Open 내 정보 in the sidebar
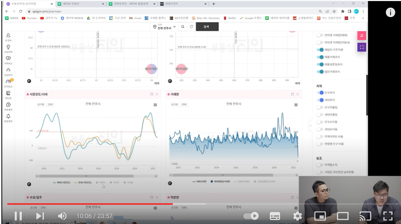 click(8, 37)
